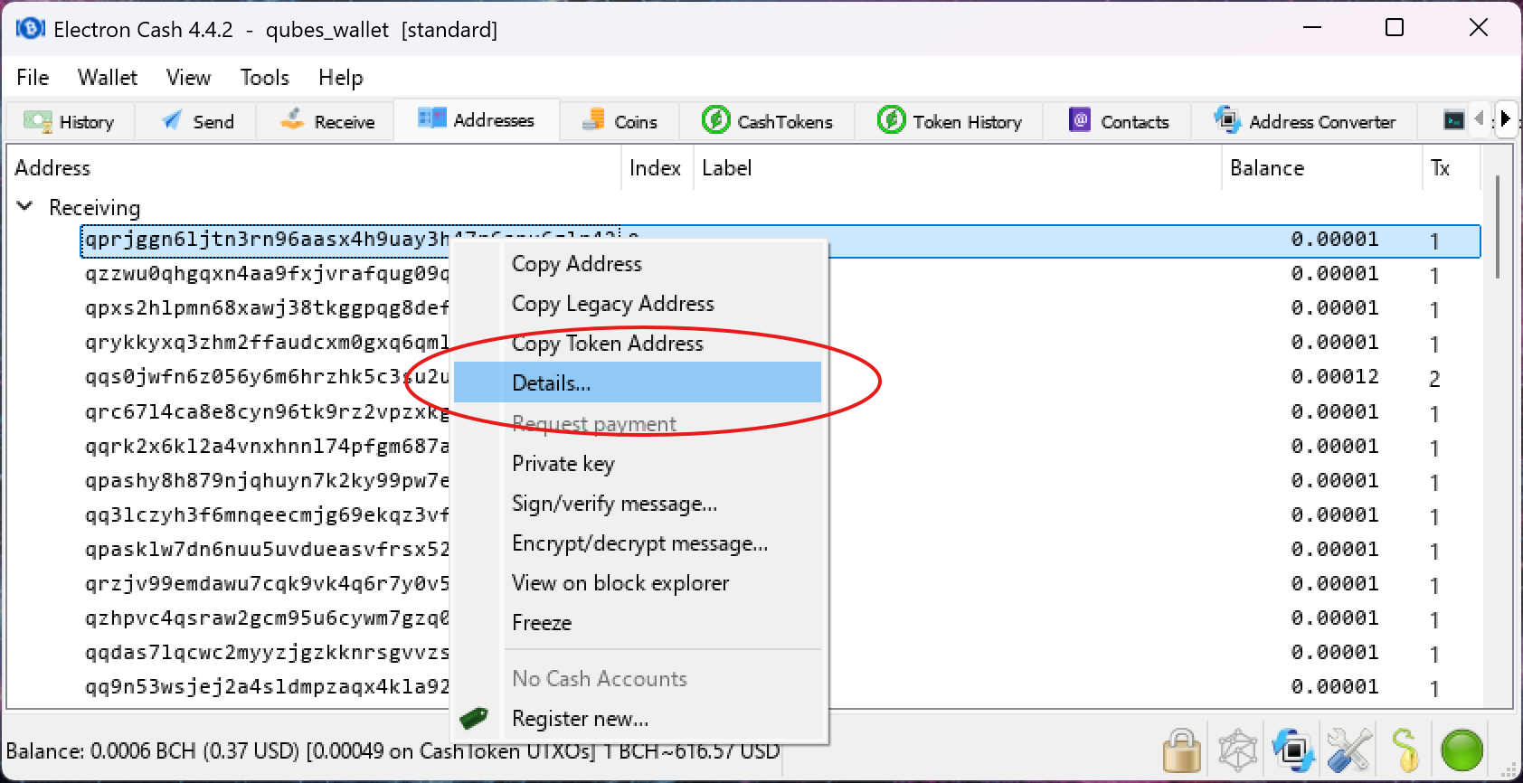The image size is (1523, 783).
Task: Open the Receive tab
Action: pos(326,121)
